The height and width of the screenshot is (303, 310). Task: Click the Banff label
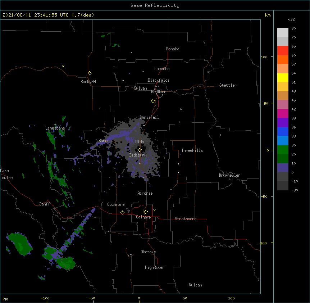[45, 204]
